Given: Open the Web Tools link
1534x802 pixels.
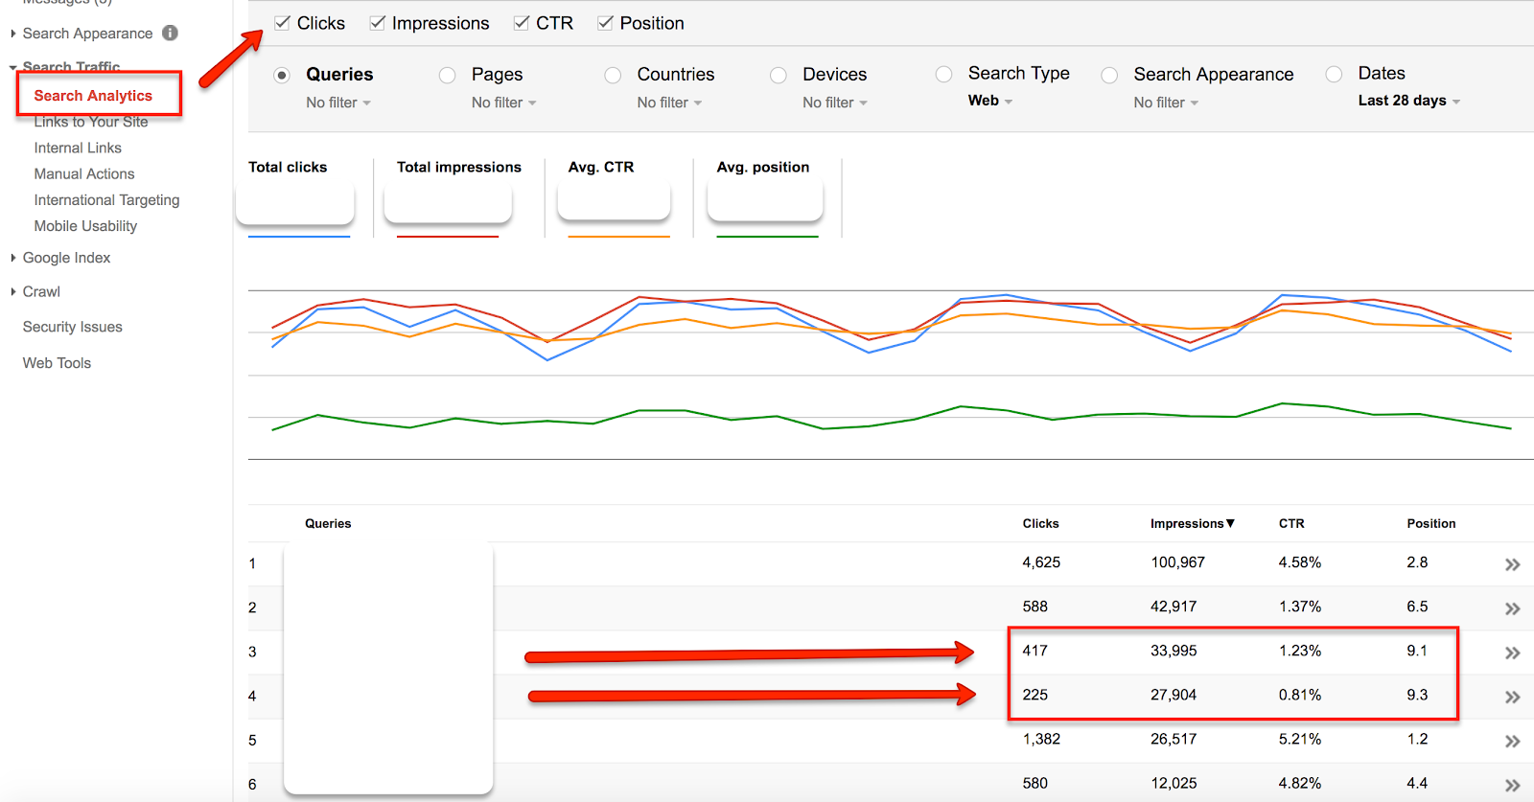Looking at the screenshot, I should (57, 363).
